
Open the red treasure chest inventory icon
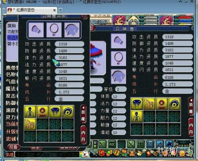(101, 153)
